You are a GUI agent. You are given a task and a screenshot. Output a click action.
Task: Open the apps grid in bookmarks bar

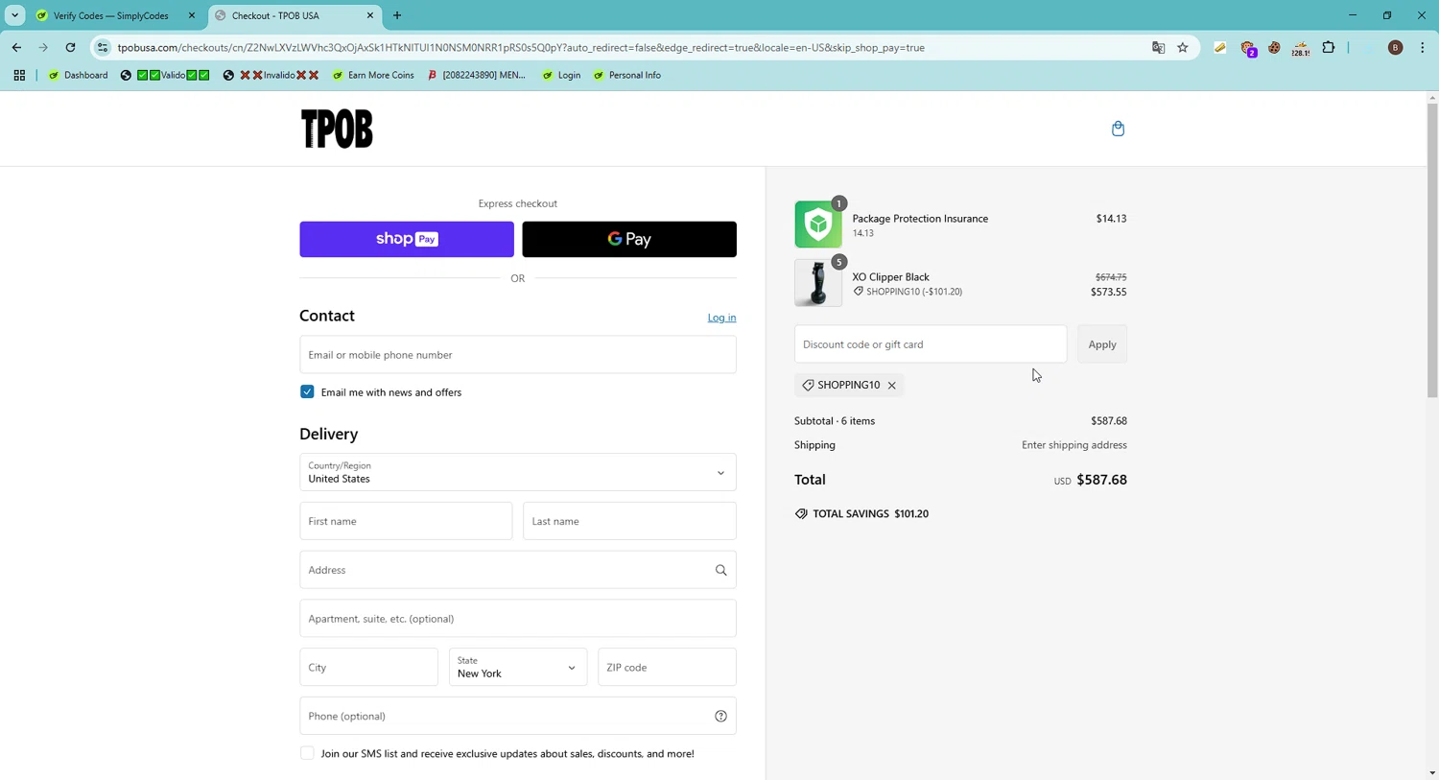[19, 75]
